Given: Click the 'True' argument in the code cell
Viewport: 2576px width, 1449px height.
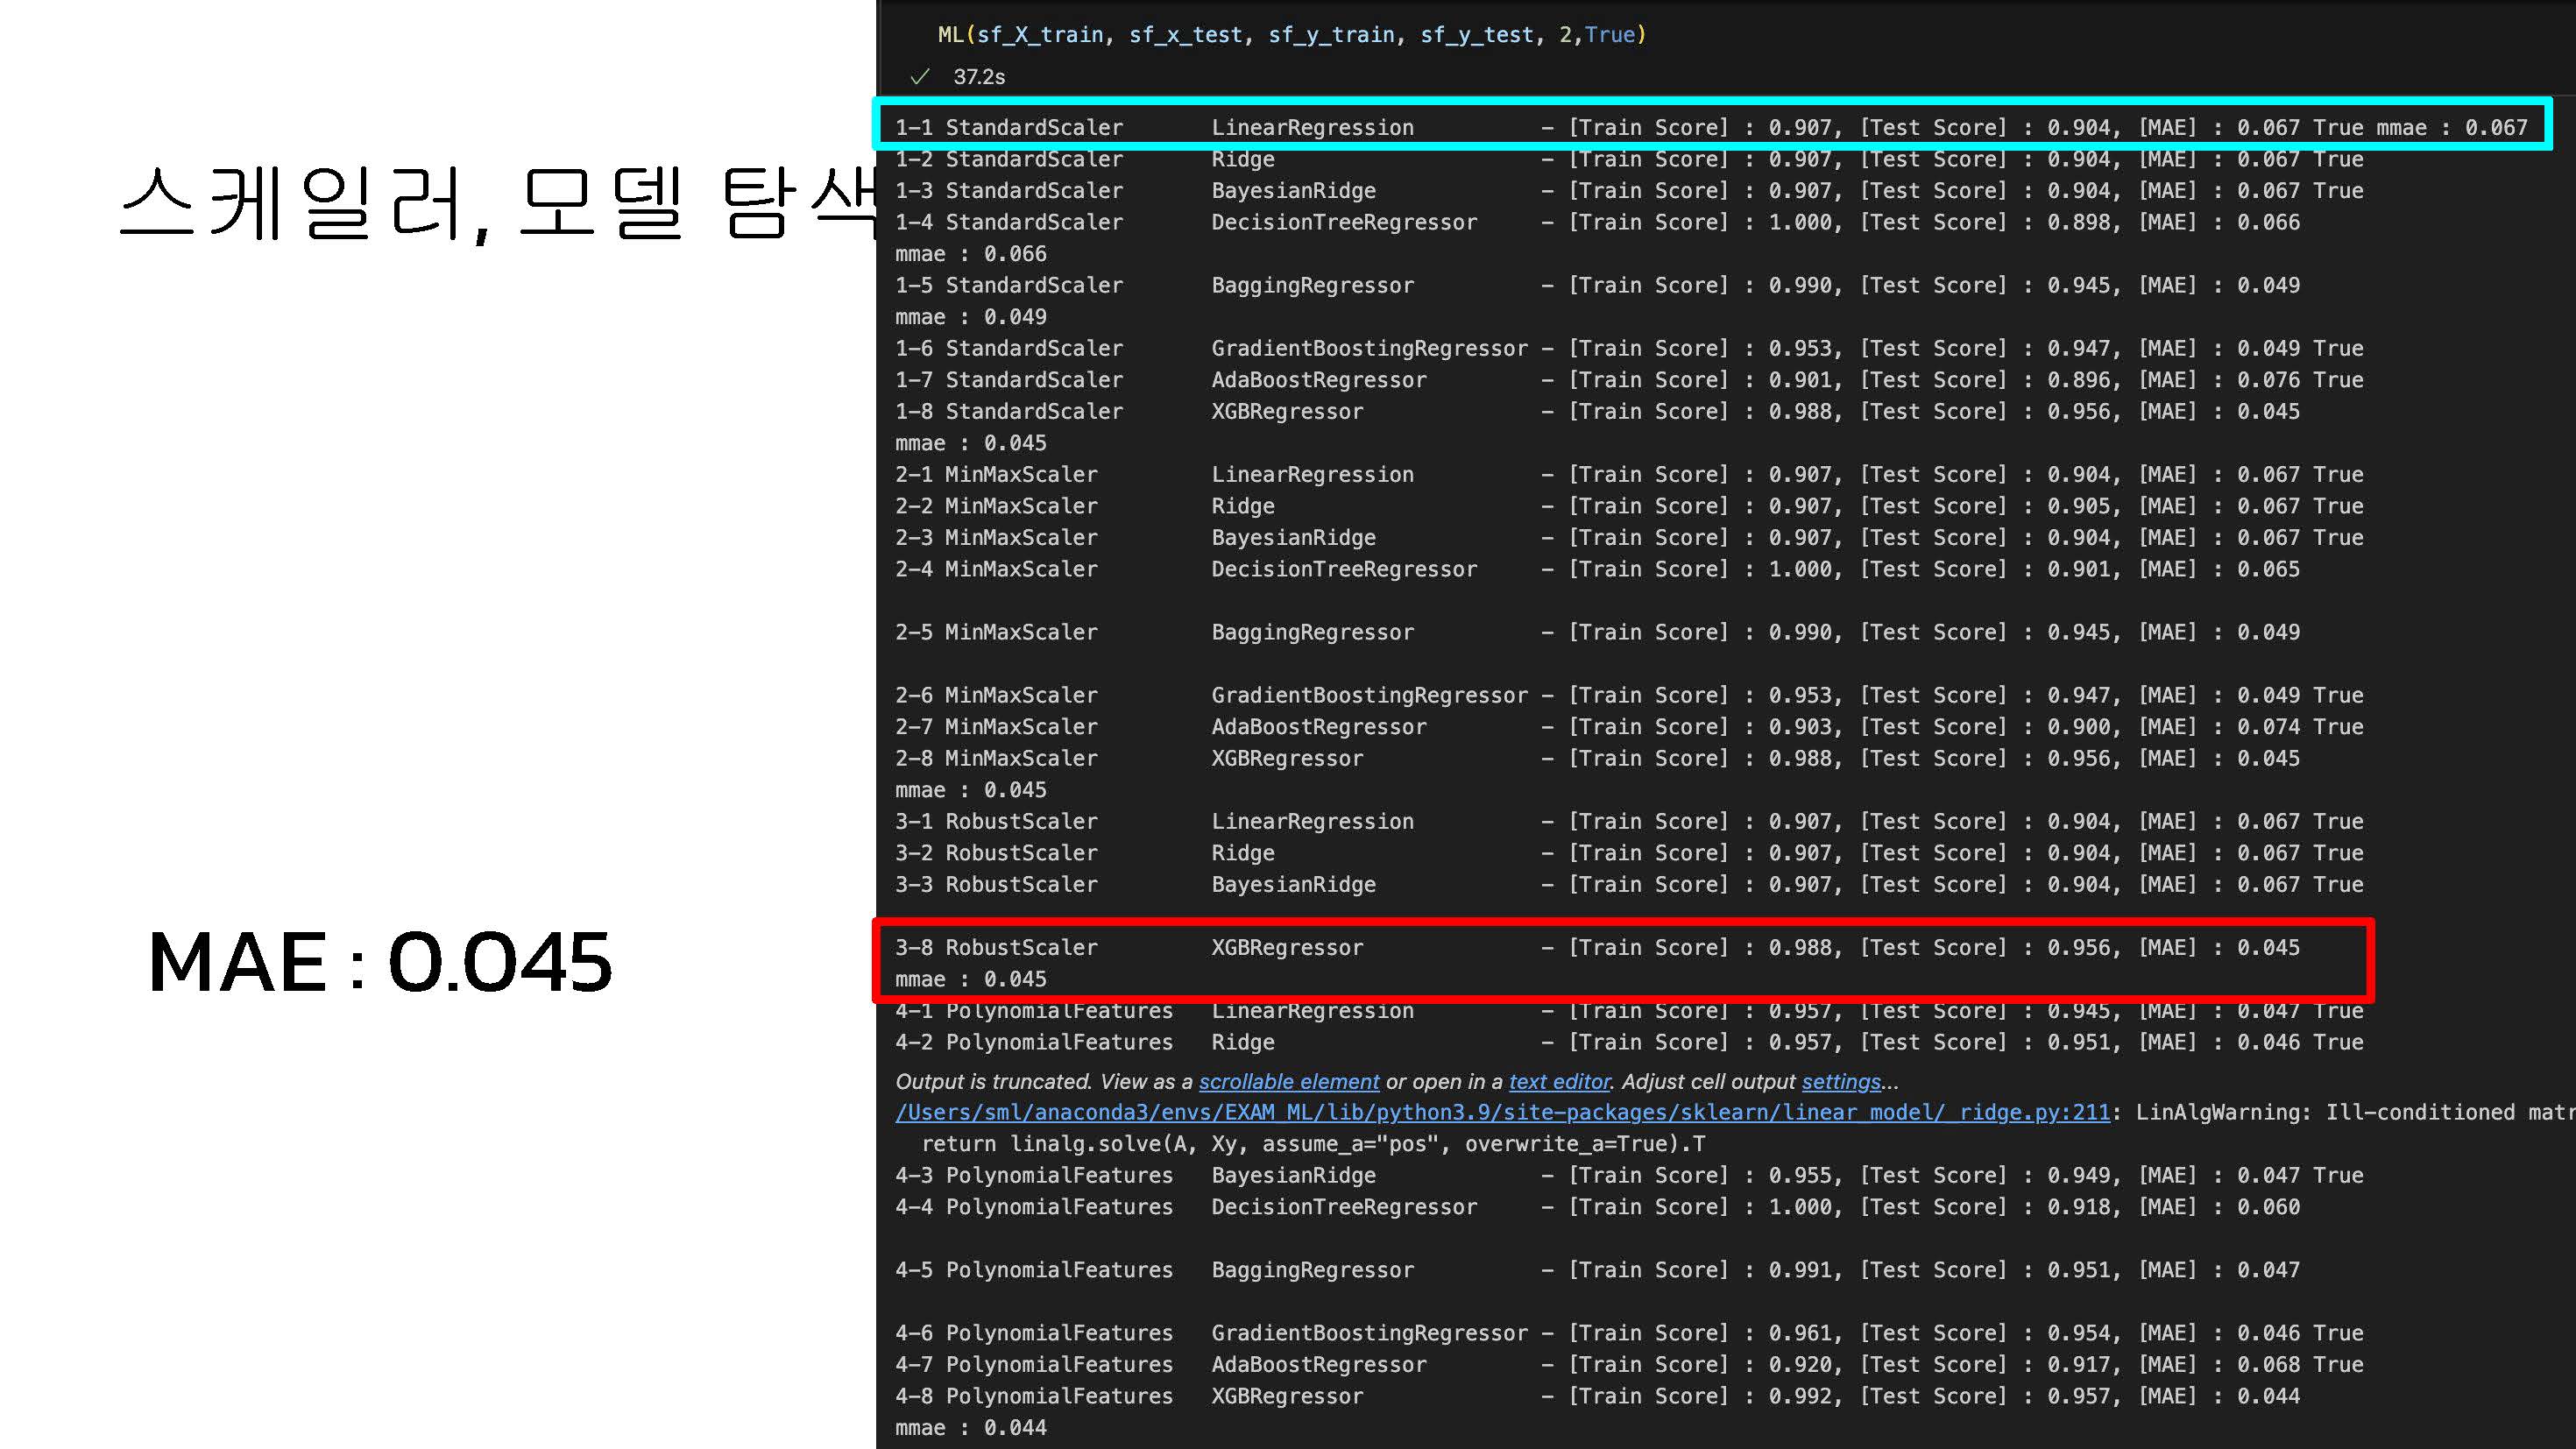Looking at the screenshot, I should click(1609, 35).
